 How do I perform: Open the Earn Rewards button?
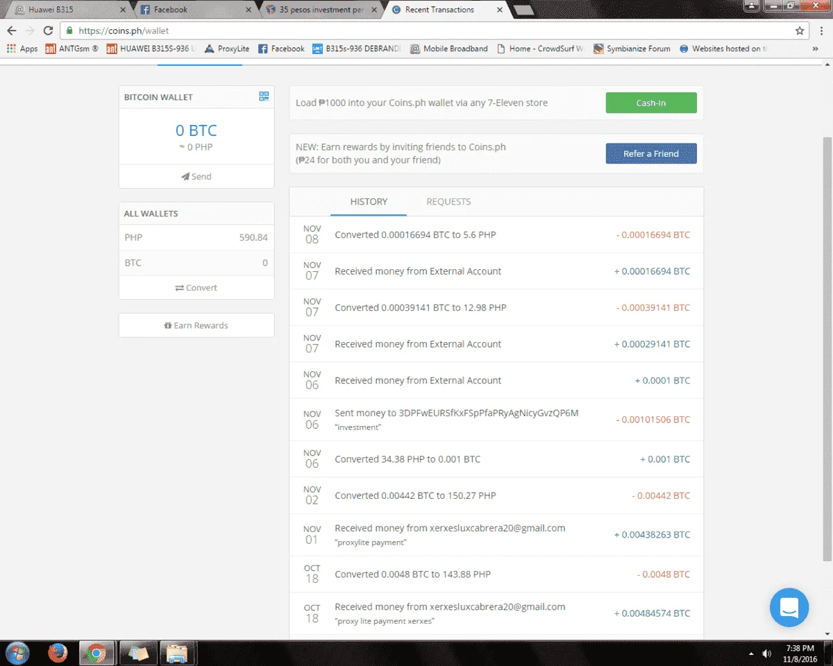196,325
